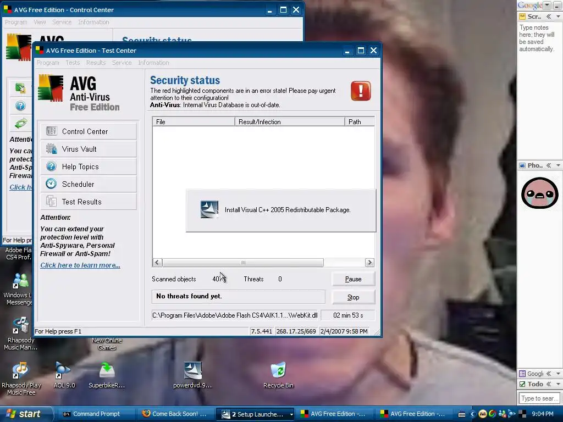Click 'No threats found yet.' status text
This screenshot has height=422, width=563.
point(189,296)
